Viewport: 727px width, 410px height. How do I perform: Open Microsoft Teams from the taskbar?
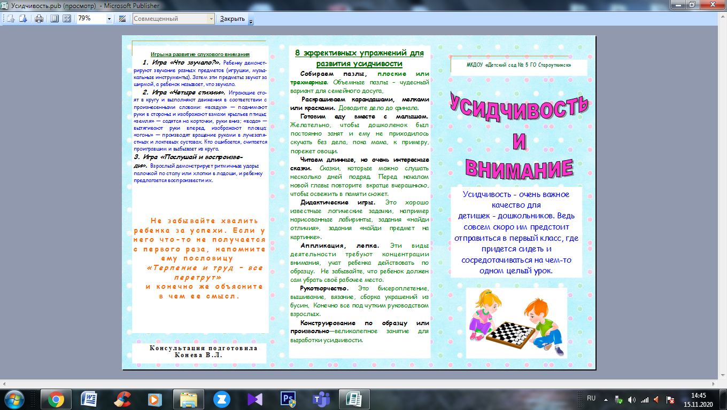[x=321, y=399]
